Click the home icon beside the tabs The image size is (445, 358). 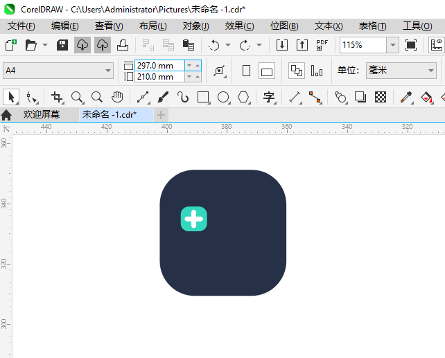click(x=6, y=115)
